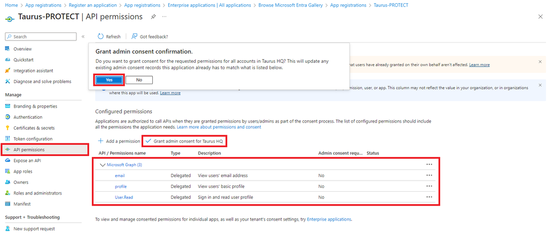Open the Microsoft Graph (3) link
This screenshot has height=236, width=547.
coord(124,165)
